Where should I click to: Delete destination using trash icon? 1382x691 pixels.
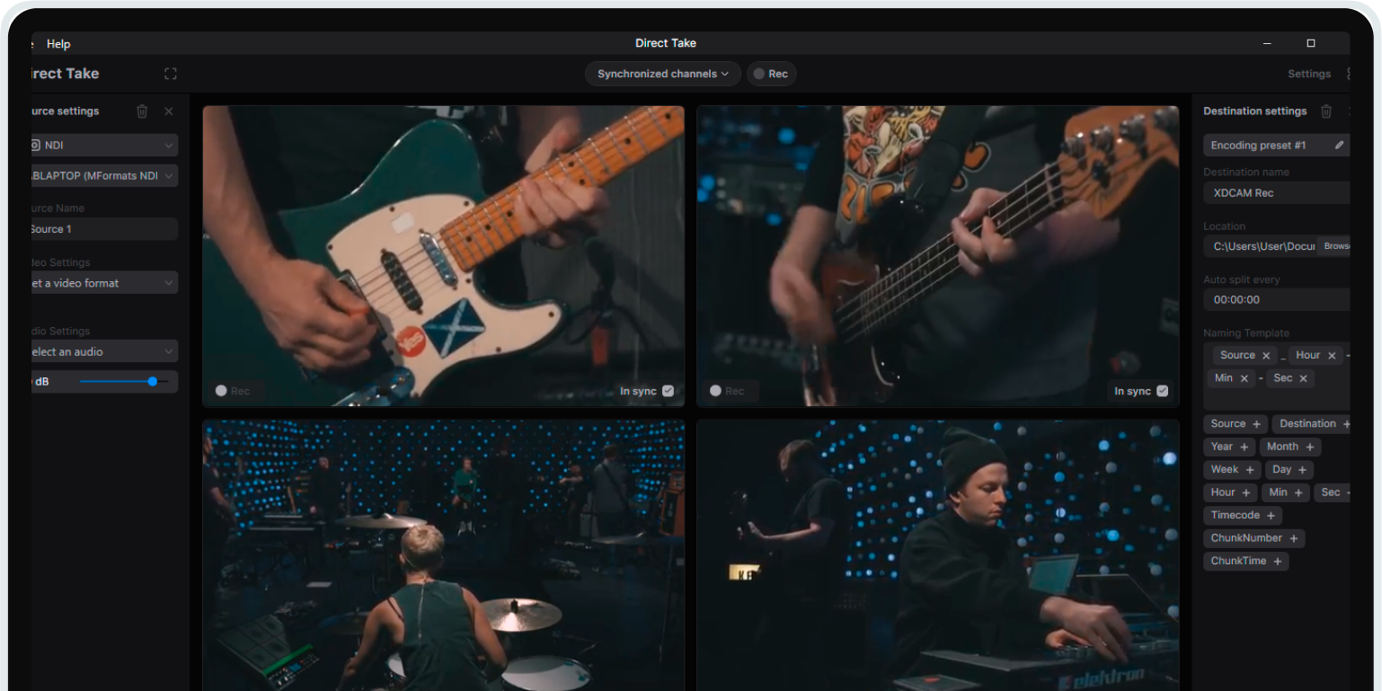(1325, 111)
